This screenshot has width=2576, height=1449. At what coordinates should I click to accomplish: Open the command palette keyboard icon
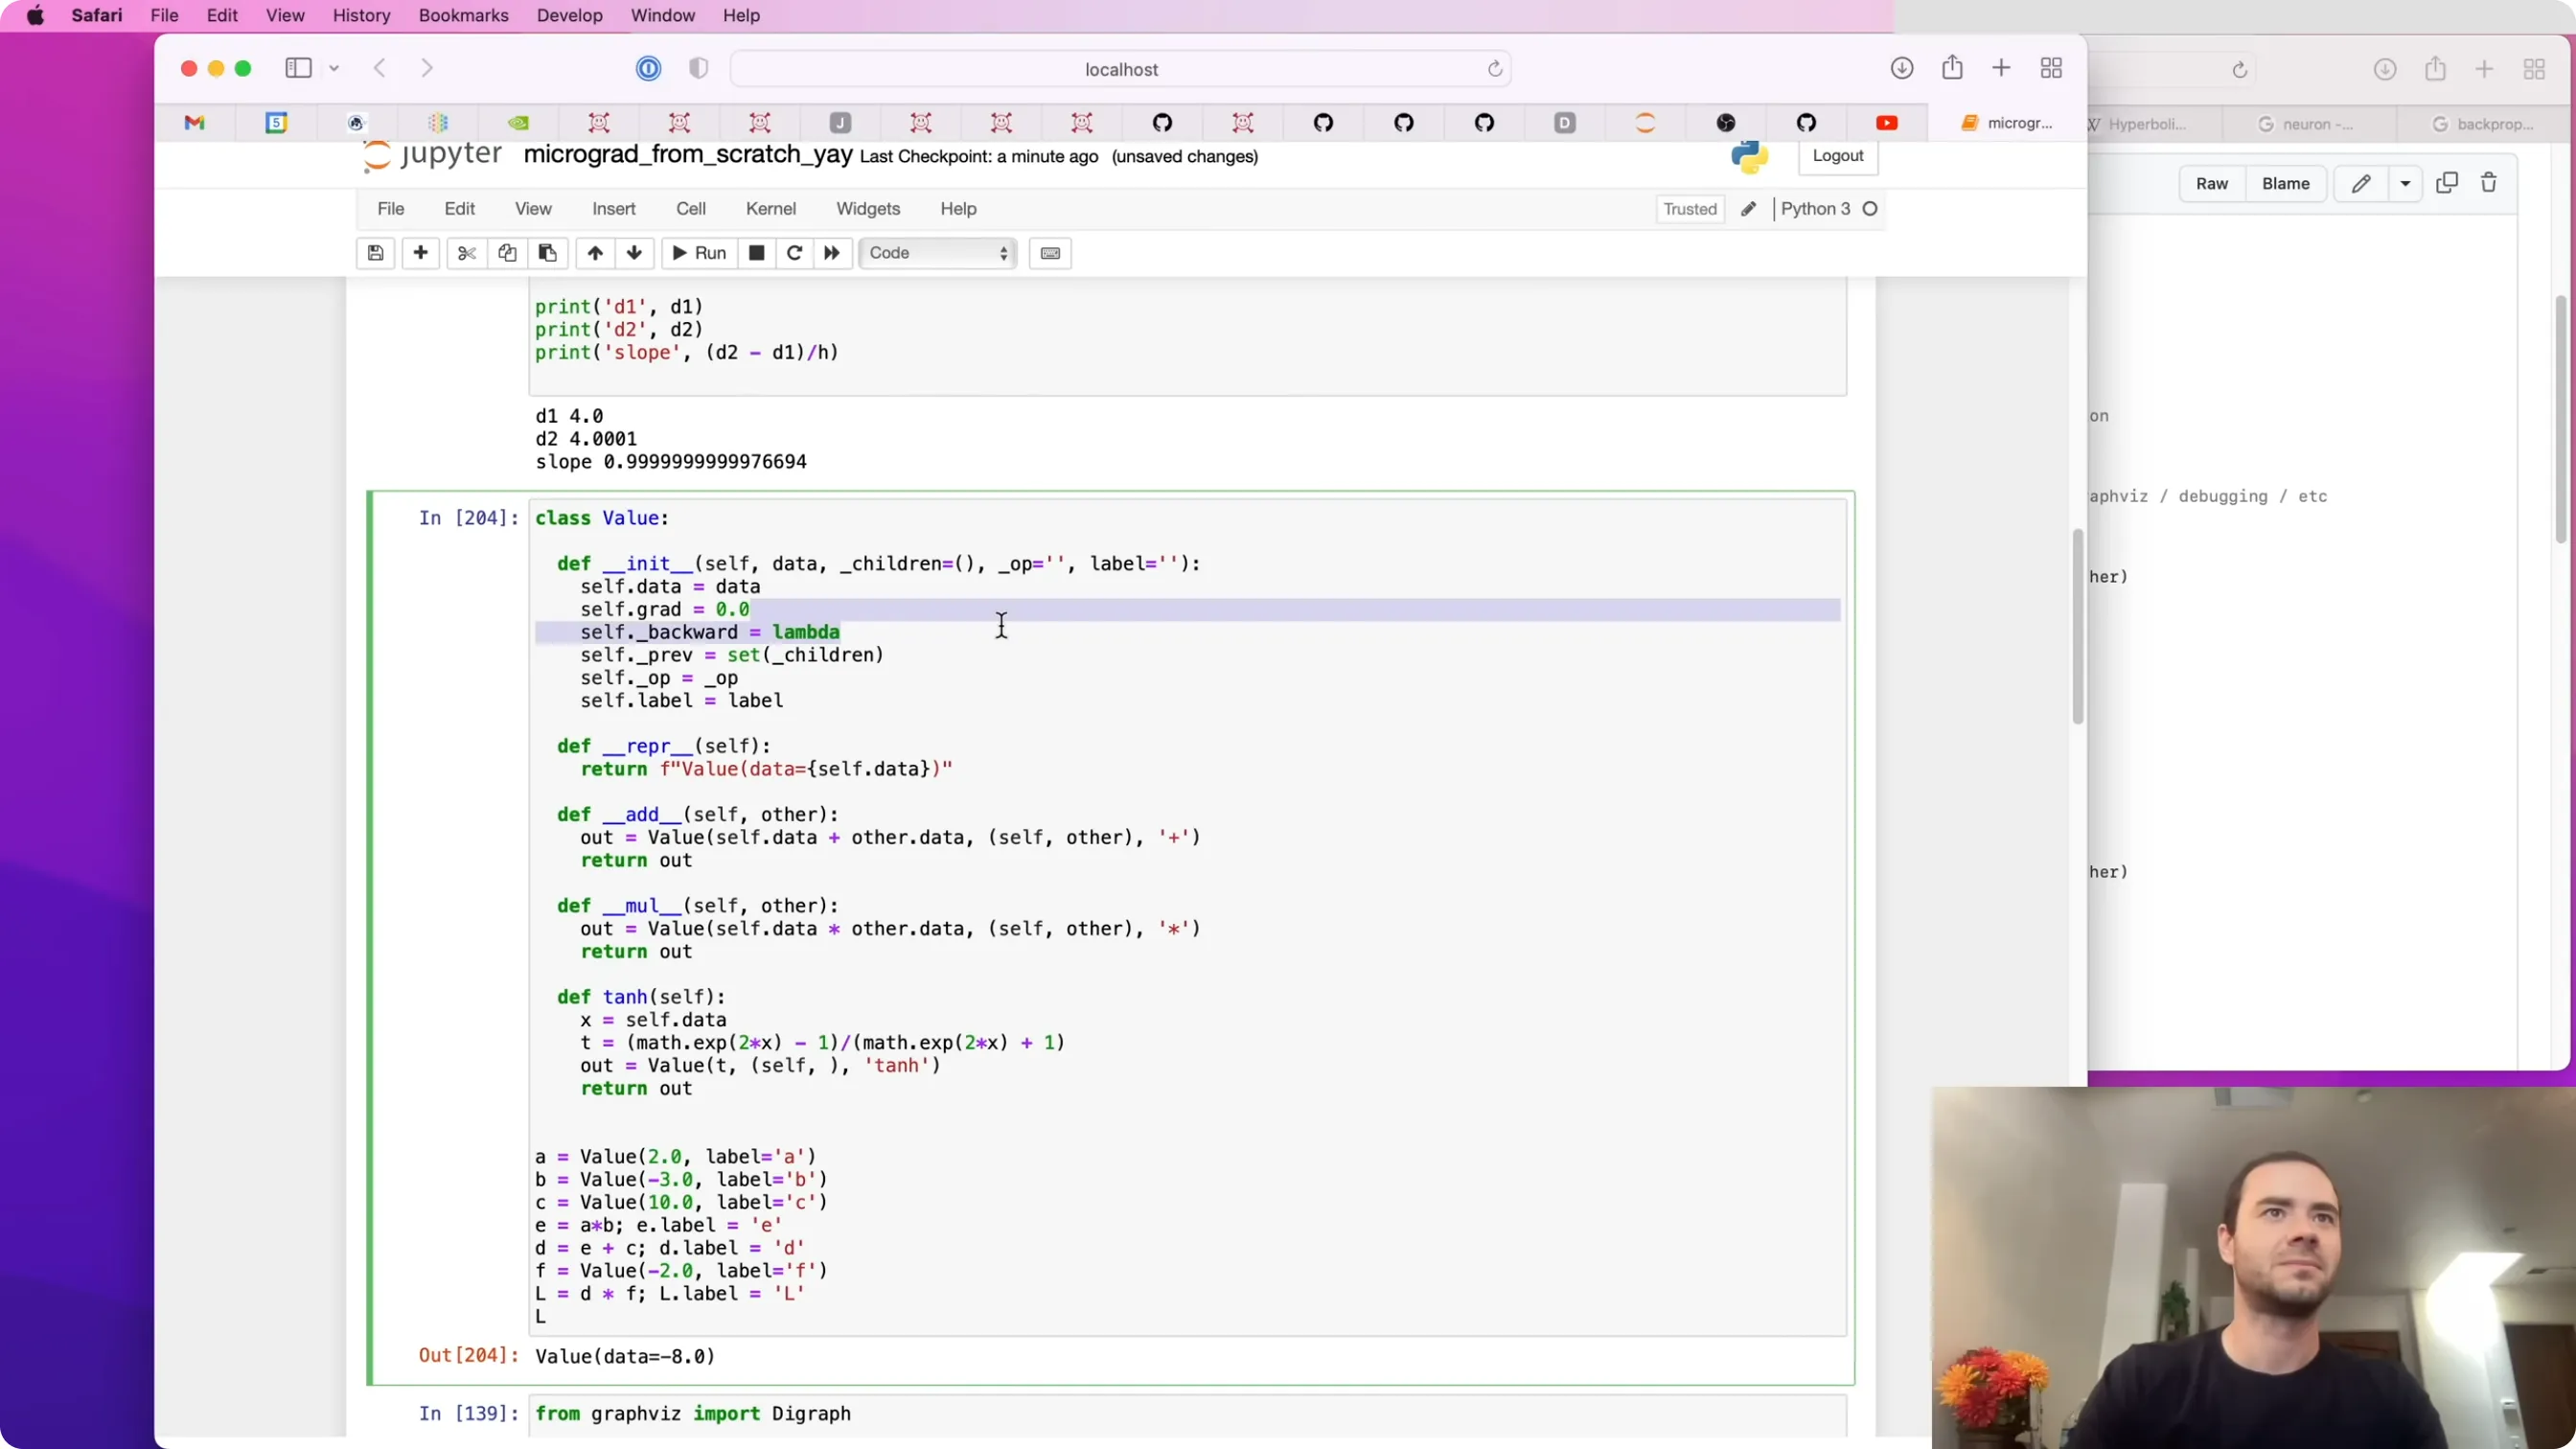[1050, 253]
